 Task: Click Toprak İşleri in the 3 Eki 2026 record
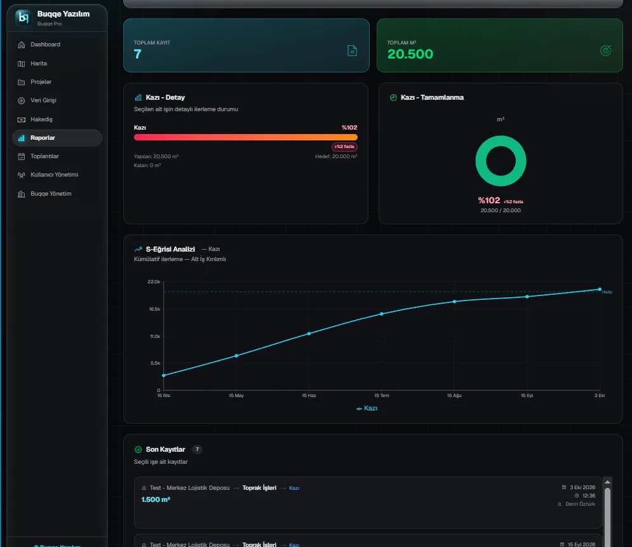click(x=259, y=488)
